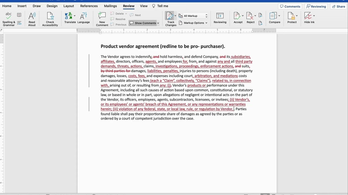Click deleted text "by third parties for"

coord(116,71)
